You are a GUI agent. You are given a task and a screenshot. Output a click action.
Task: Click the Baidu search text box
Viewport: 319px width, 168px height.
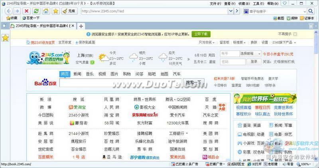point(121,83)
